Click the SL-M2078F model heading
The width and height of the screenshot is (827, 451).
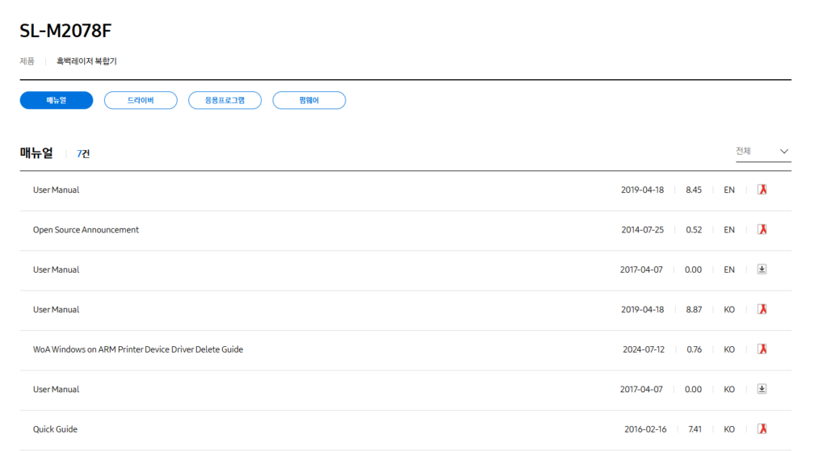click(65, 31)
